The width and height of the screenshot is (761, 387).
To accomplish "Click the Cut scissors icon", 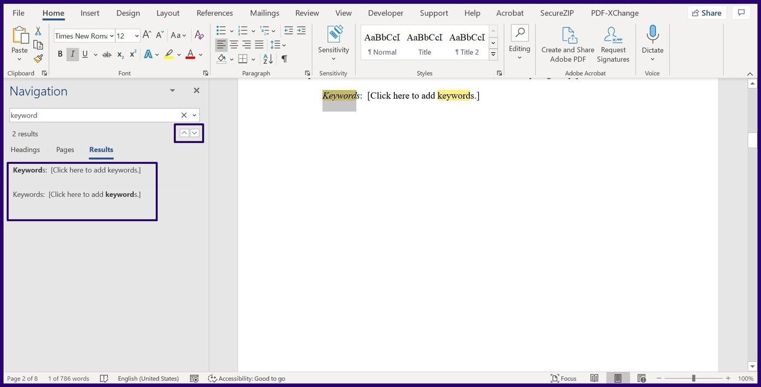I will coord(38,31).
